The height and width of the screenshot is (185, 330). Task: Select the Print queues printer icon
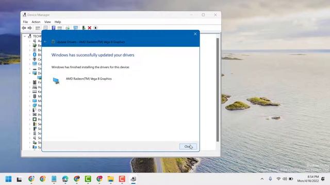35,115
